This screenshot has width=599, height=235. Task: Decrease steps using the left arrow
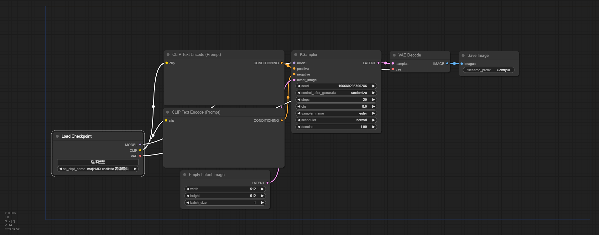tap(299, 100)
